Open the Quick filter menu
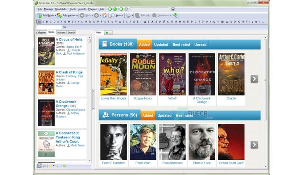This screenshot has height=175, width=303. click(x=61, y=9)
